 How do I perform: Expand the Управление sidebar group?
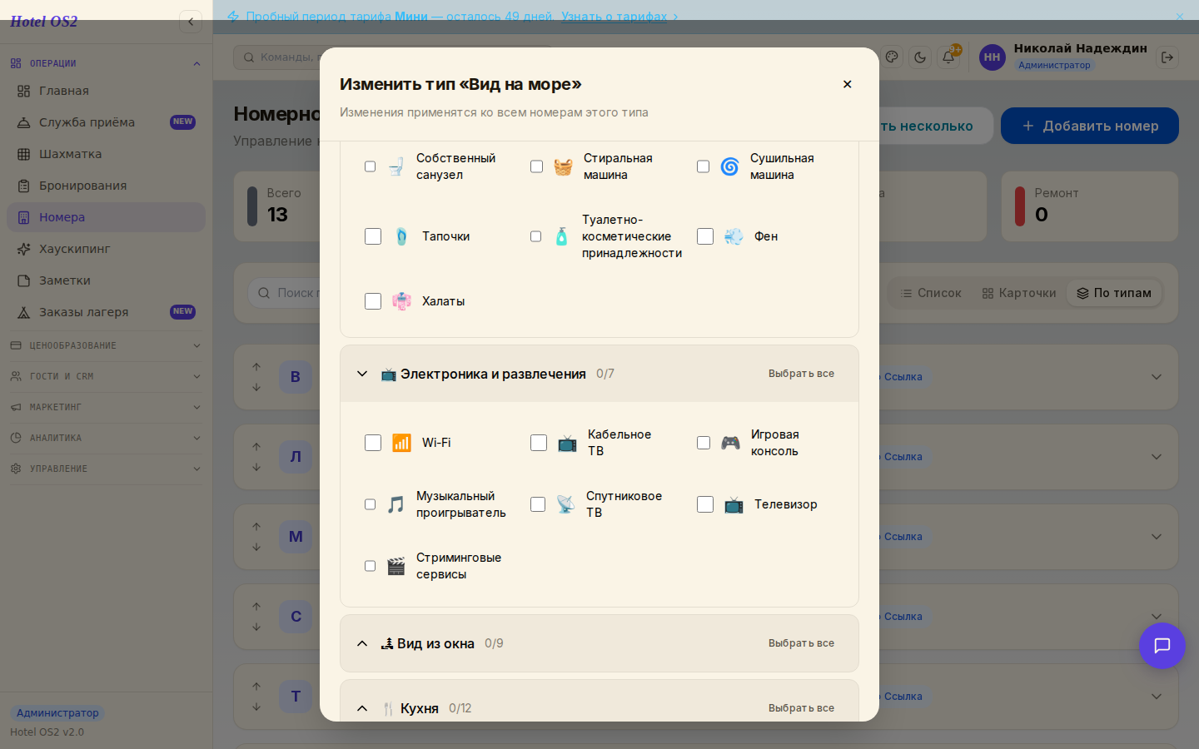pyautogui.click(x=106, y=469)
